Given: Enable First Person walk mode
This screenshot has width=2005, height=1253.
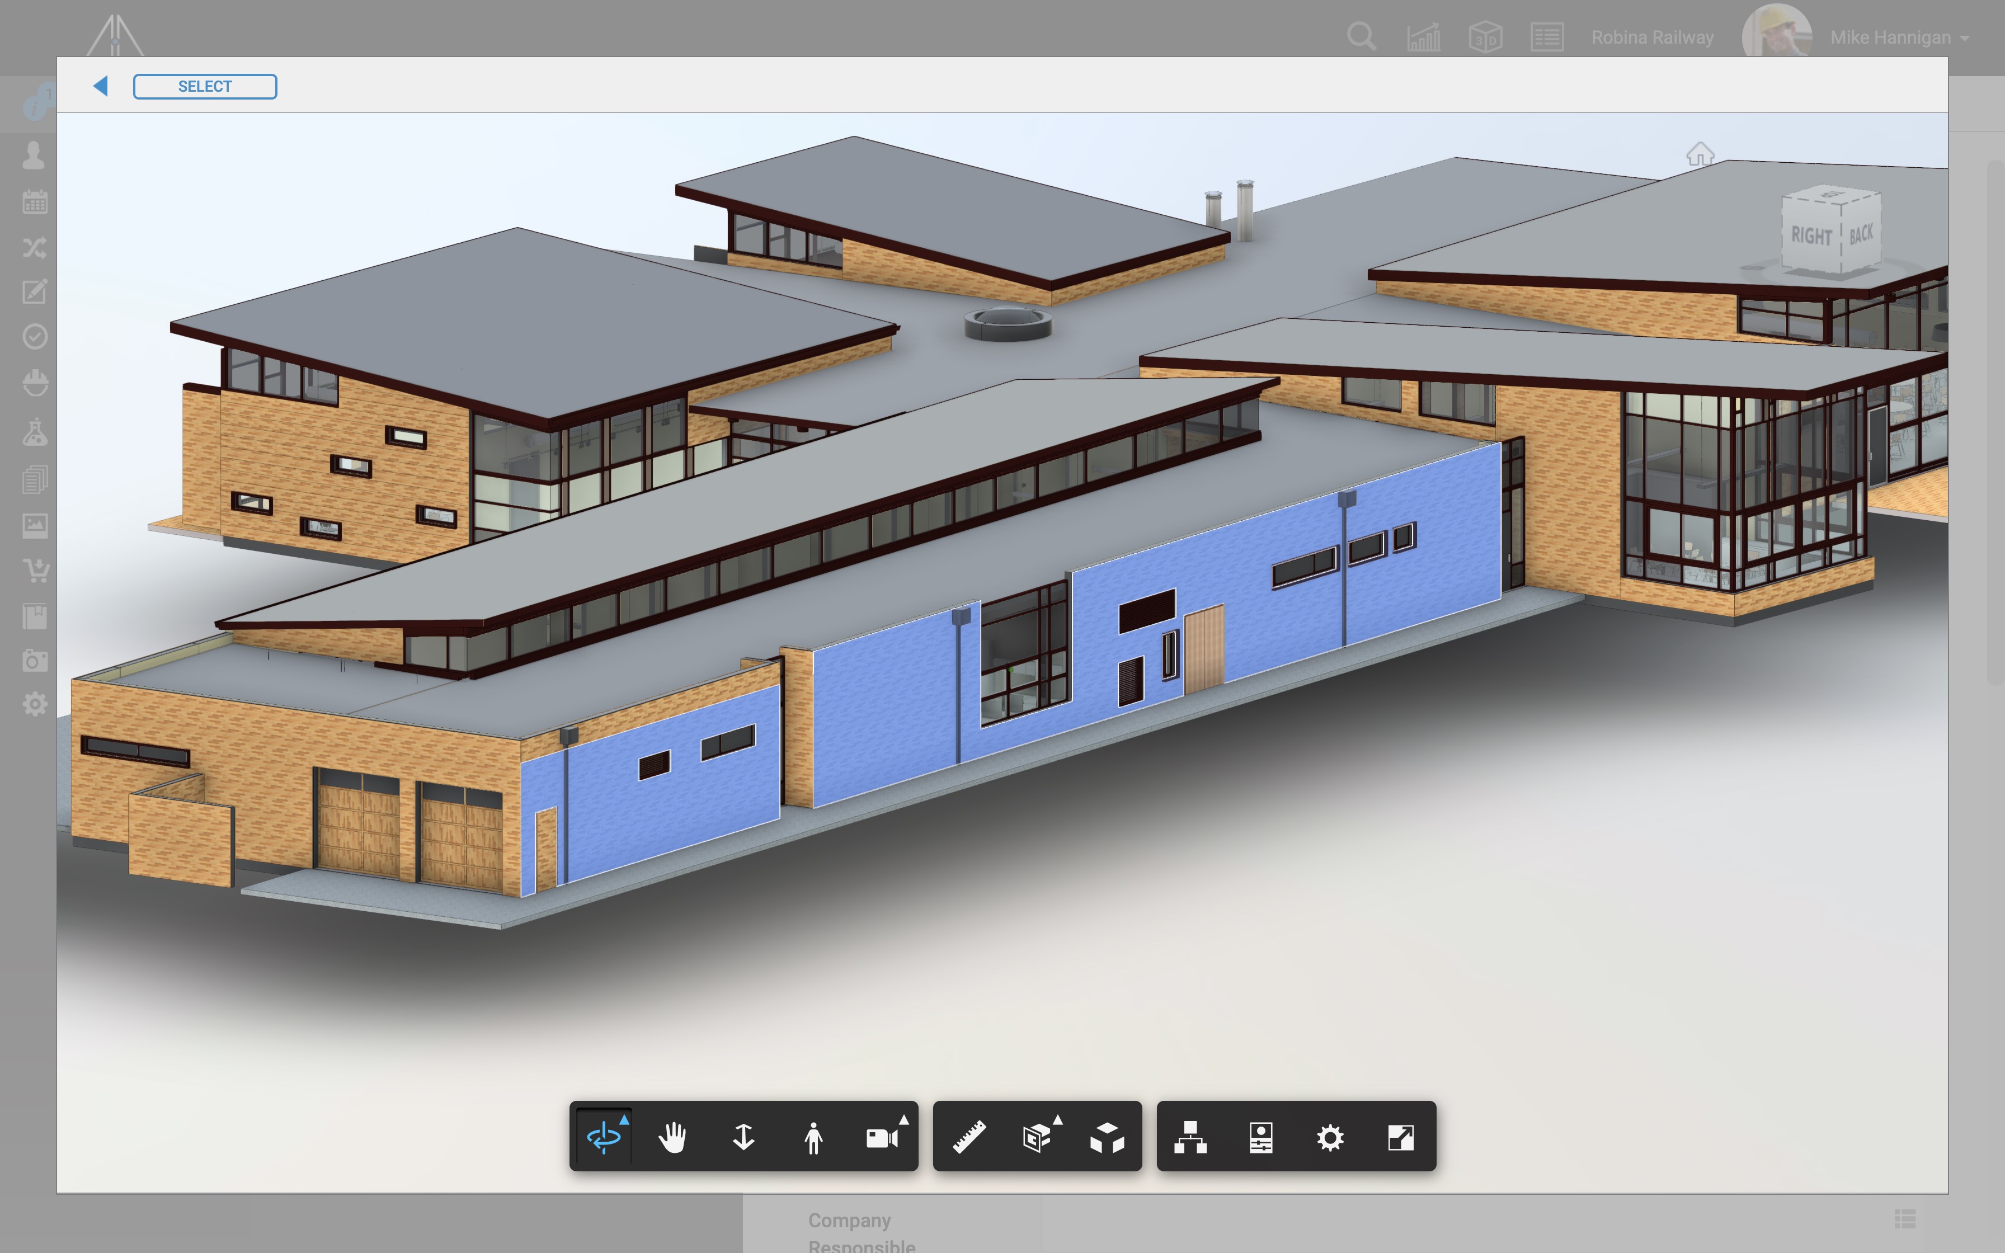Looking at the screenshot, I should (813, 1137).
